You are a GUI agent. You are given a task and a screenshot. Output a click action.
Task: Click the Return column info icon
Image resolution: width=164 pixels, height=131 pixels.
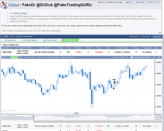pos(75,48)
